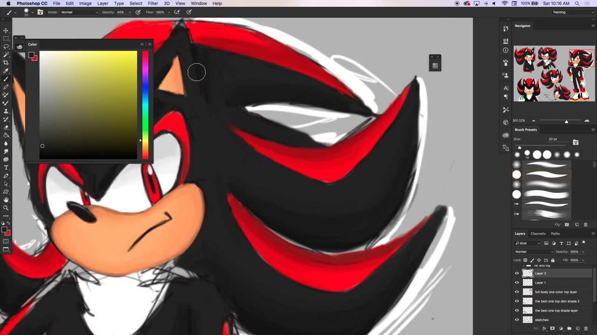Click the Navigator zoom percentage field

click(519, 121)
